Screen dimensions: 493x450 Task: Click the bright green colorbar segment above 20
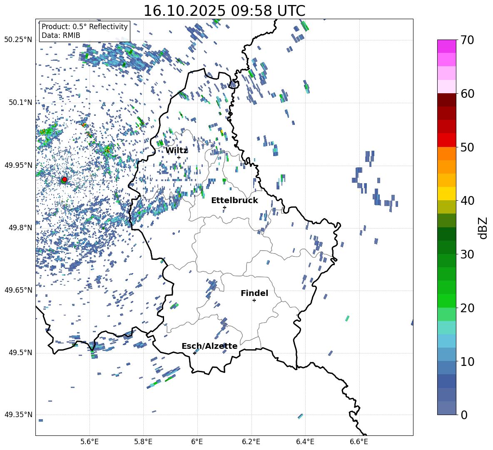pos(446,301)
